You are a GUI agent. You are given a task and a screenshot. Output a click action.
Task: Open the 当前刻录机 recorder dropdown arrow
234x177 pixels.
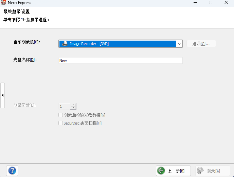(x=179, y=44)
